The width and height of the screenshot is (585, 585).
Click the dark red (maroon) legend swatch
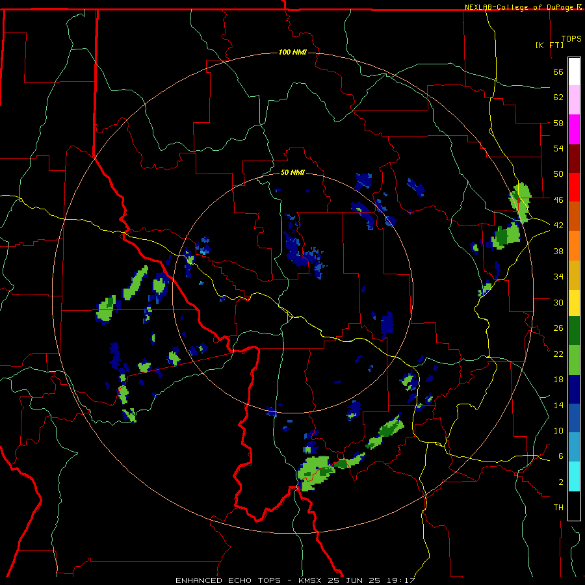[574, 159]
